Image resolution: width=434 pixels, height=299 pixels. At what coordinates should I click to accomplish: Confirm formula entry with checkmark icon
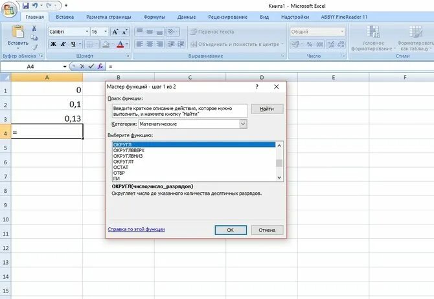(x=91, y=67)
